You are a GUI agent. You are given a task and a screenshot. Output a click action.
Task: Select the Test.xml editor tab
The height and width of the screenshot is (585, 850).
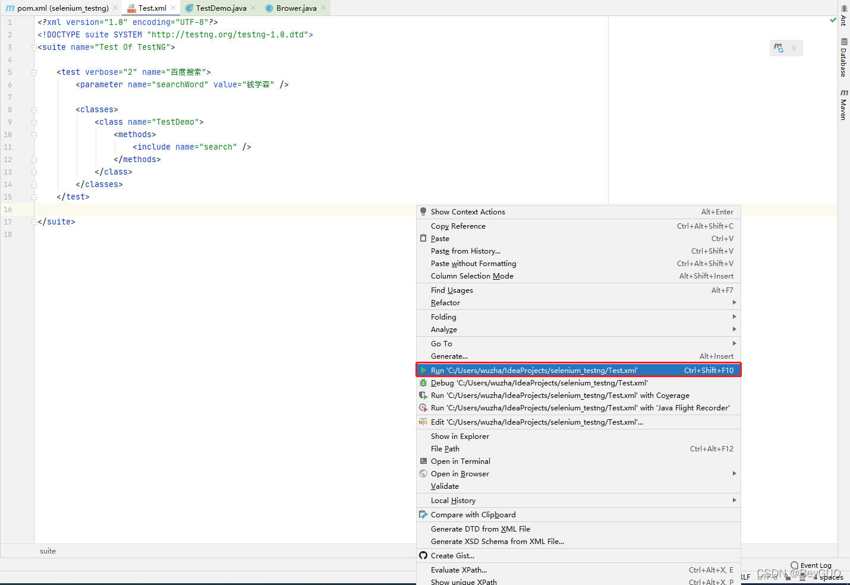(152, 8)
